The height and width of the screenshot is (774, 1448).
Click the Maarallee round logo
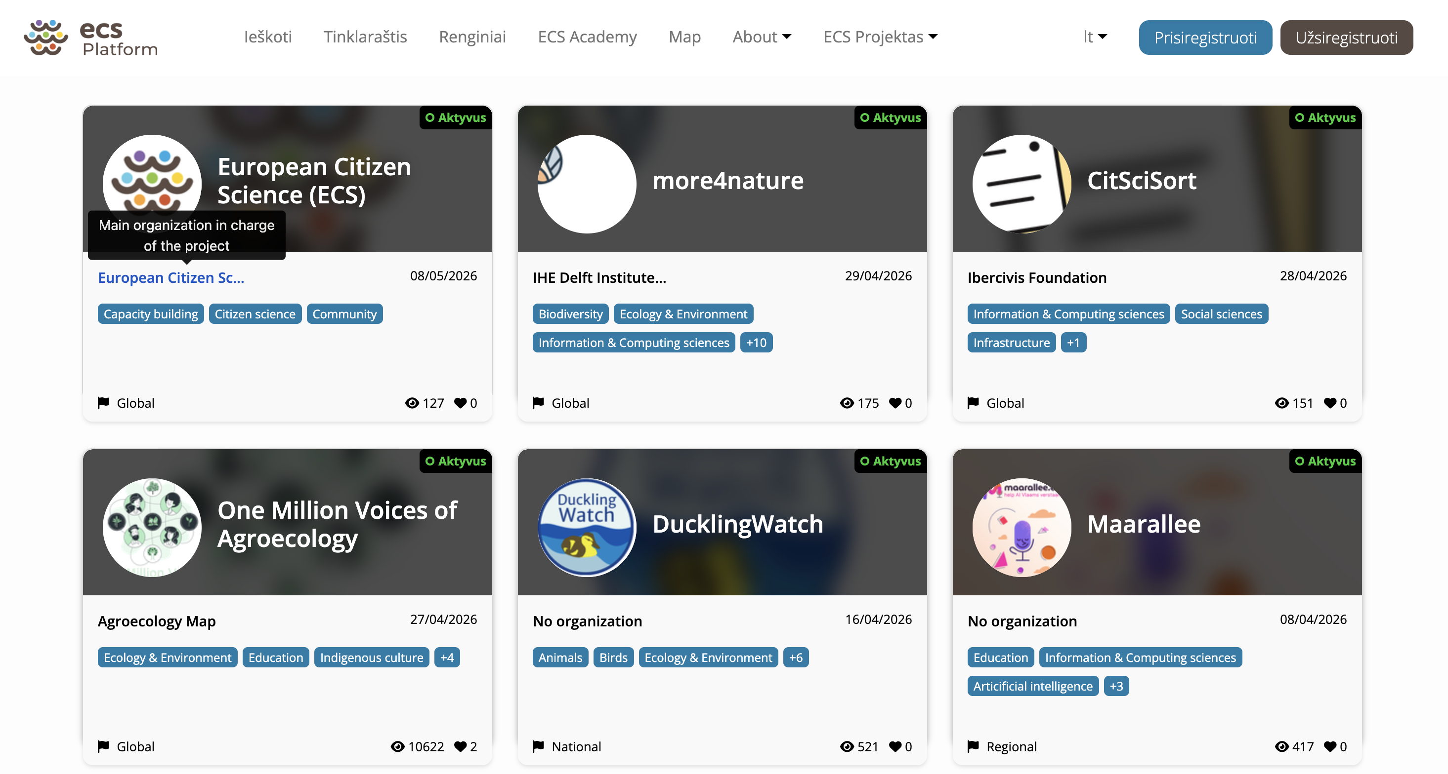pyautogui.click(x=1022, y=528)
